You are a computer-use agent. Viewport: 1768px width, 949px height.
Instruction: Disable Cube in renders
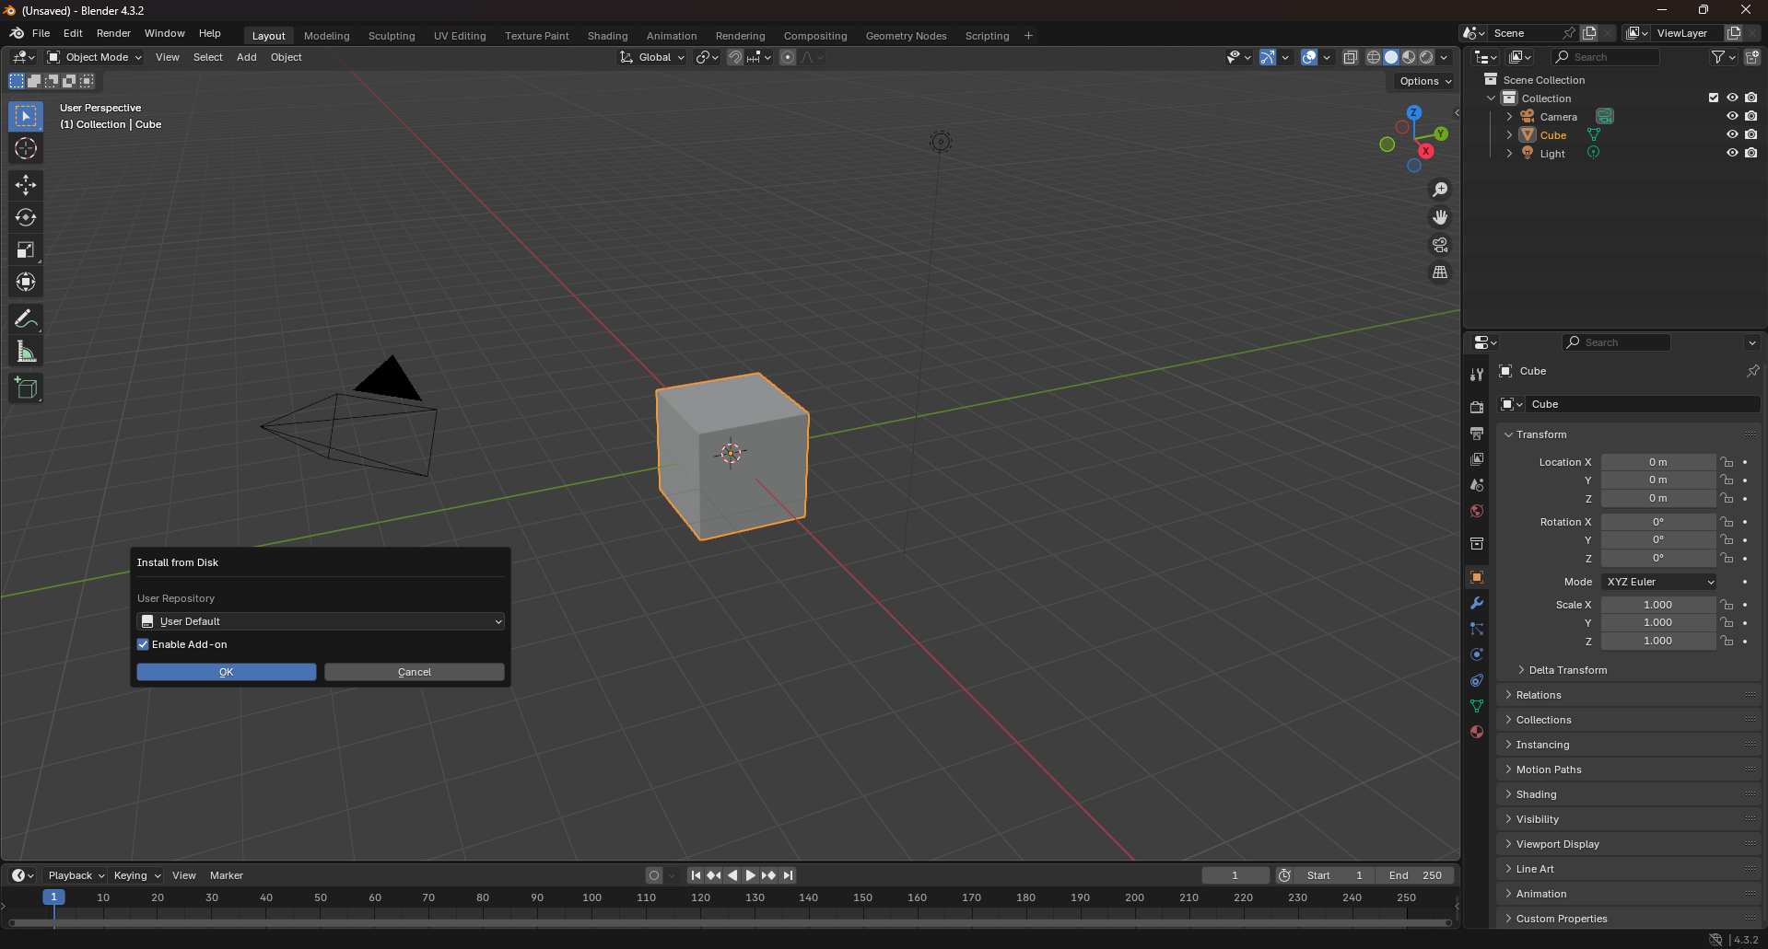1751,134
